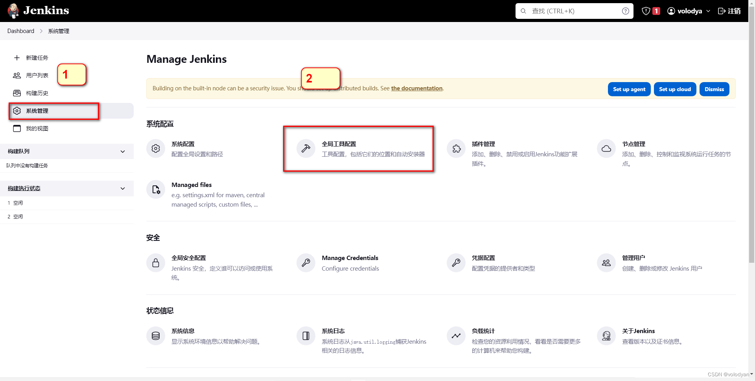Collapse the 构建执行状态 panel chevron
Screen dimensions: 755x381
click(x=123, y=189)
